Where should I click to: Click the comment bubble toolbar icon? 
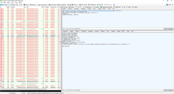9,5
